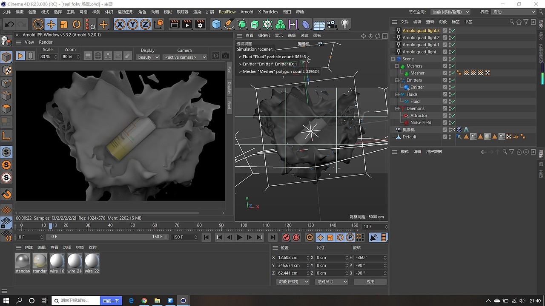Screen dimensions: 545x306
Task: Collapse the Fluids group
Action: click(397, 94)
